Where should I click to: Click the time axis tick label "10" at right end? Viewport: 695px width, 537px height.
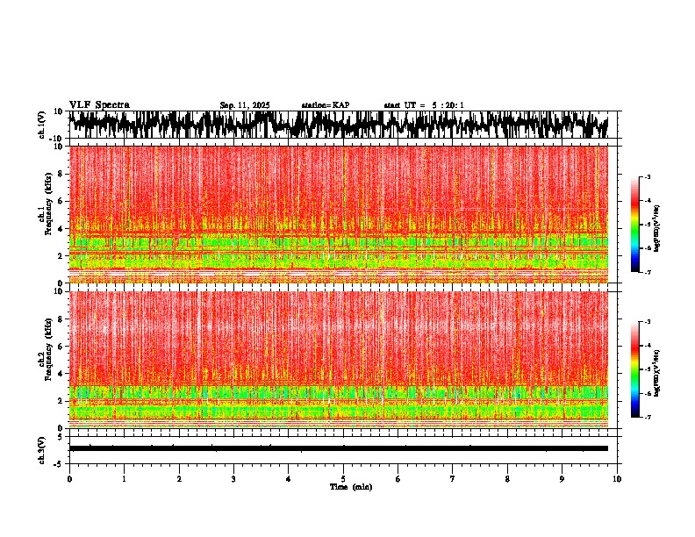[617, 479]
